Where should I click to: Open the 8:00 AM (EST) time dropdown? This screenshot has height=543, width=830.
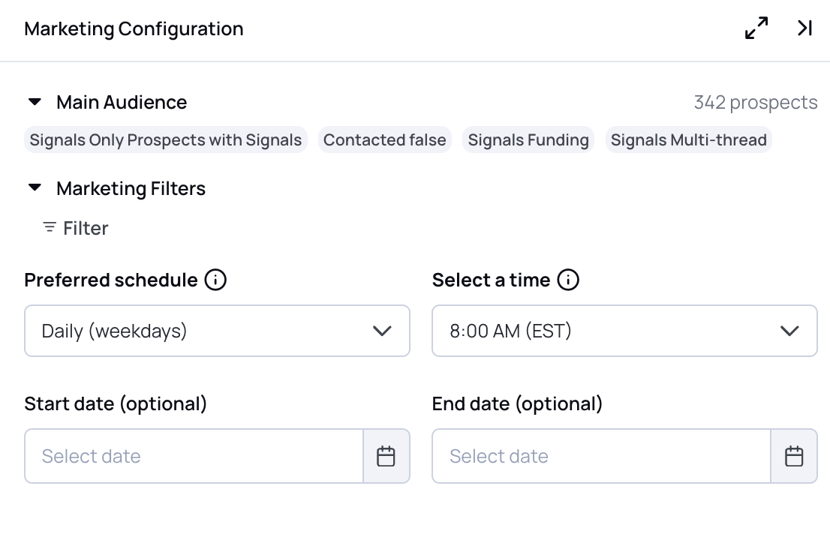tap(624, 331)
